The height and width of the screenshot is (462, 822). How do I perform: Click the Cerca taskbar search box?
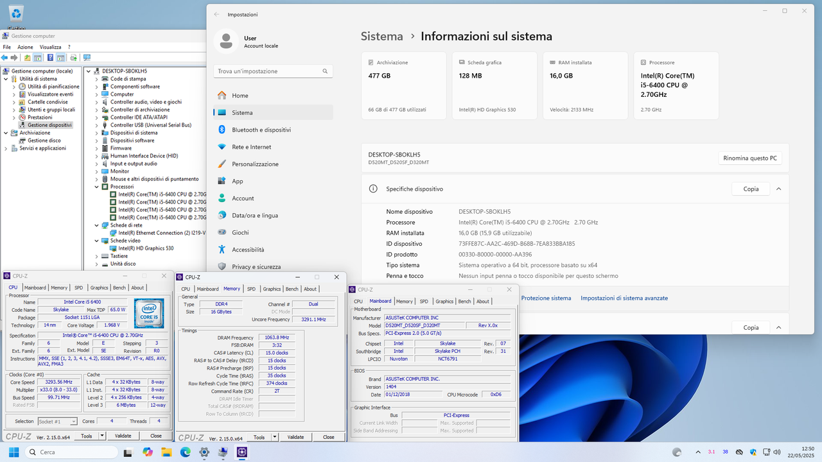click(71, 452)
